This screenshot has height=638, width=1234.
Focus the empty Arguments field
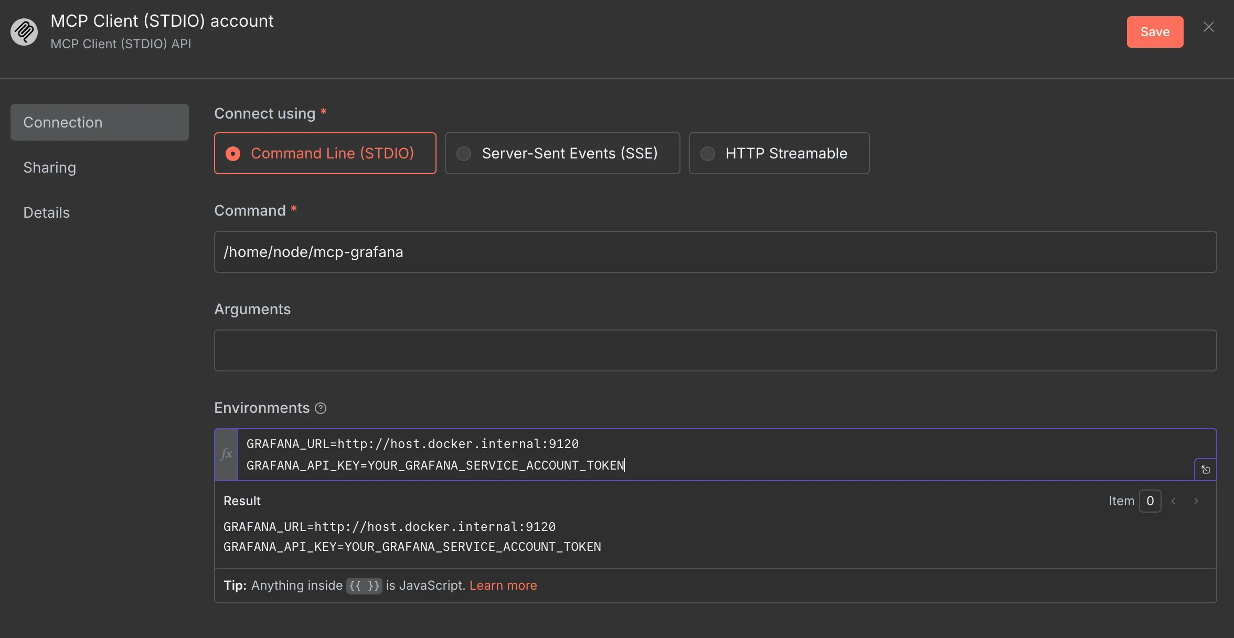coord(716,350)
